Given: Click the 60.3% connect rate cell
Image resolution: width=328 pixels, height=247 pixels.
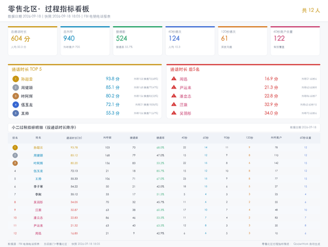Looking at the screenshot, I should pos(160,210).
